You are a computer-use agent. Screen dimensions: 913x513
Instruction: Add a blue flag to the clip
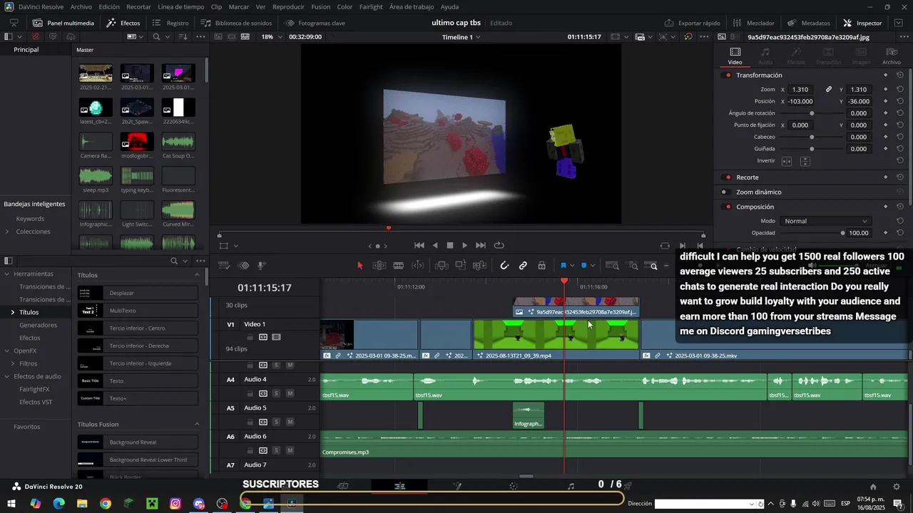pyautogui.click(x=563, y=266)
